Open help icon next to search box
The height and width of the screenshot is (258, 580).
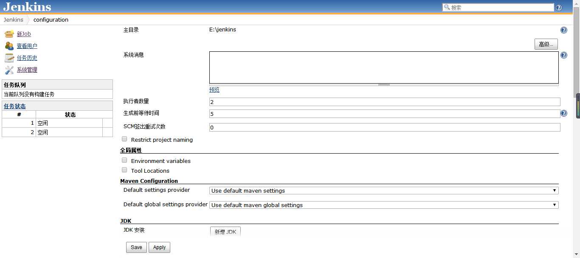click(559, 8)
